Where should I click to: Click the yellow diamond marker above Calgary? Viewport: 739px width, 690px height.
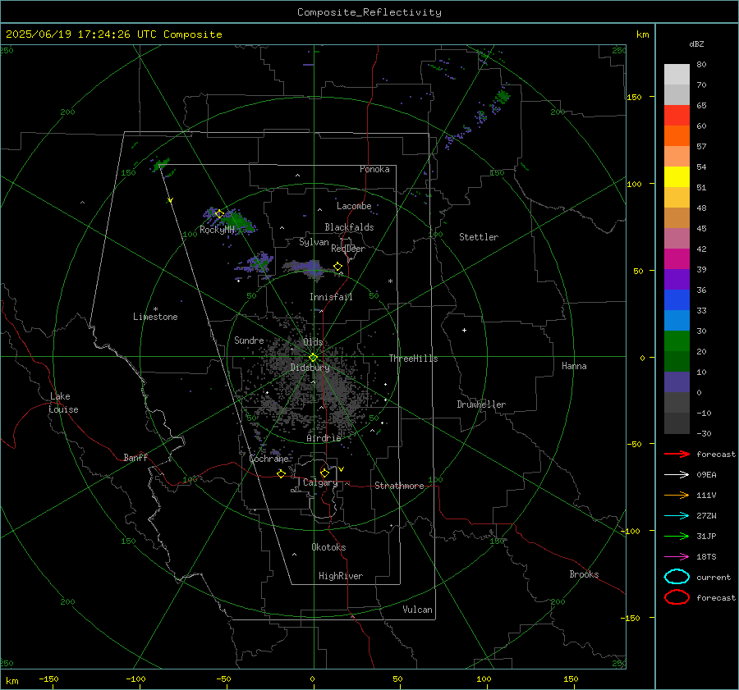(x=324, y=473)
